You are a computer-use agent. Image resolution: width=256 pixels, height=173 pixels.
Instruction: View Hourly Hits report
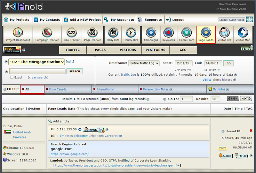131,35
